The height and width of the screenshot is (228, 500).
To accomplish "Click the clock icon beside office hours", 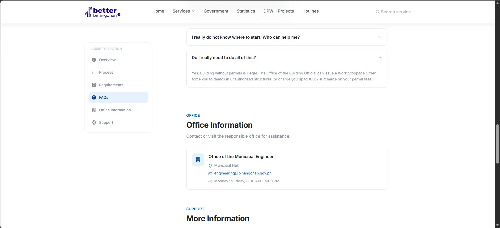I will point(210,181).
